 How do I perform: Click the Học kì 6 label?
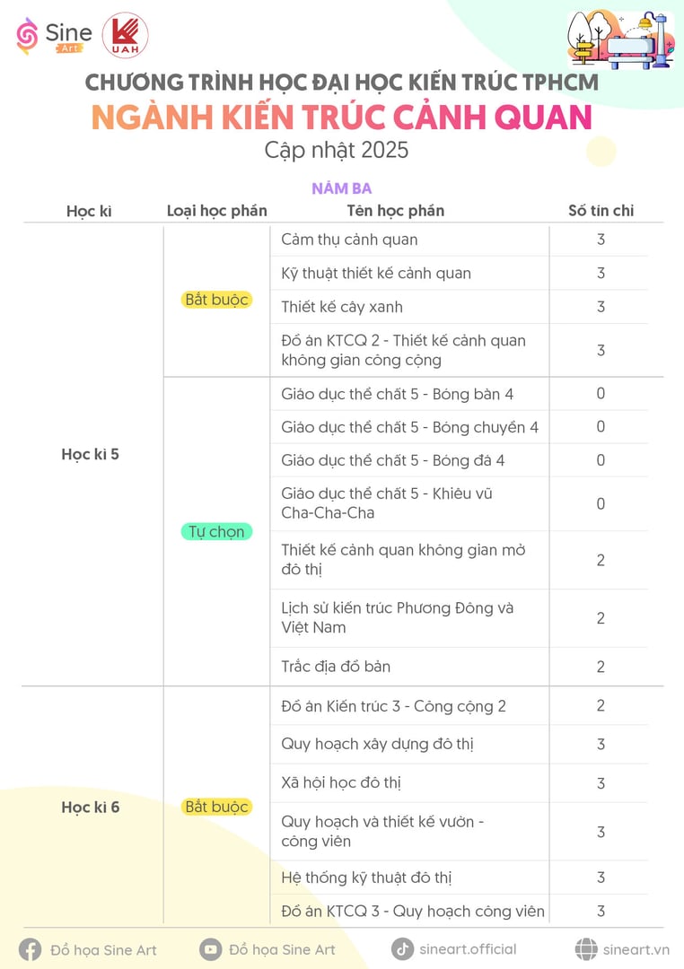coord(91,807)
